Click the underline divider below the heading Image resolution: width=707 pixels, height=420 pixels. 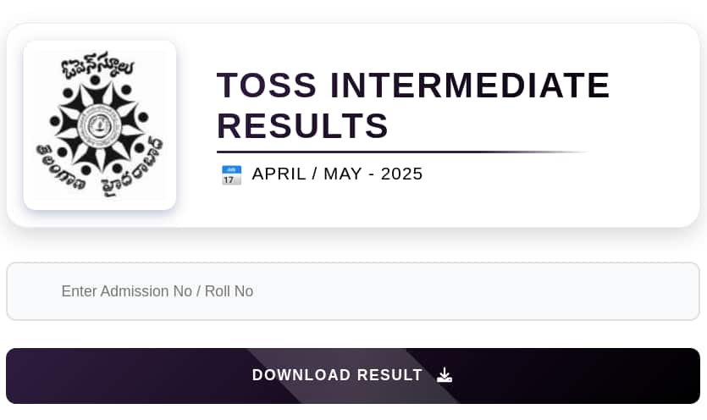pyautogui.click(x=401, y=152)
